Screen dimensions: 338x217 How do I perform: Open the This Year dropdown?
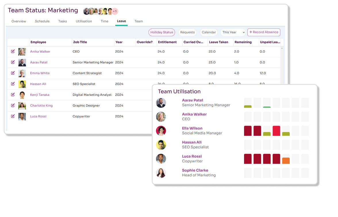click(x=233, y=32)
